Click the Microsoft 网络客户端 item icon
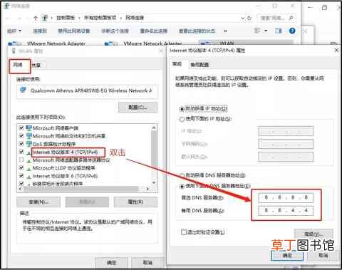The height and width of the screenshot is (270, 342). (x=28, y=128)
